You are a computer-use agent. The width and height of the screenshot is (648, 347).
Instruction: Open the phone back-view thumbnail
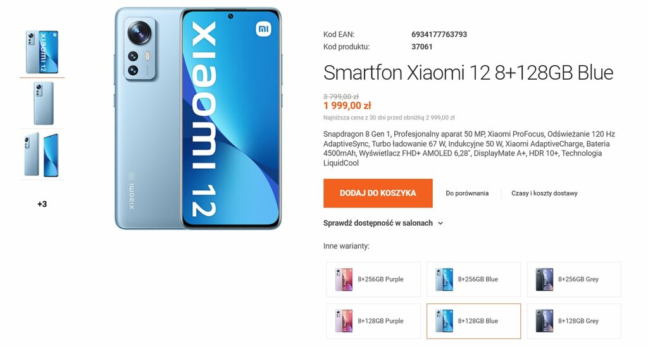click(44, 103)
